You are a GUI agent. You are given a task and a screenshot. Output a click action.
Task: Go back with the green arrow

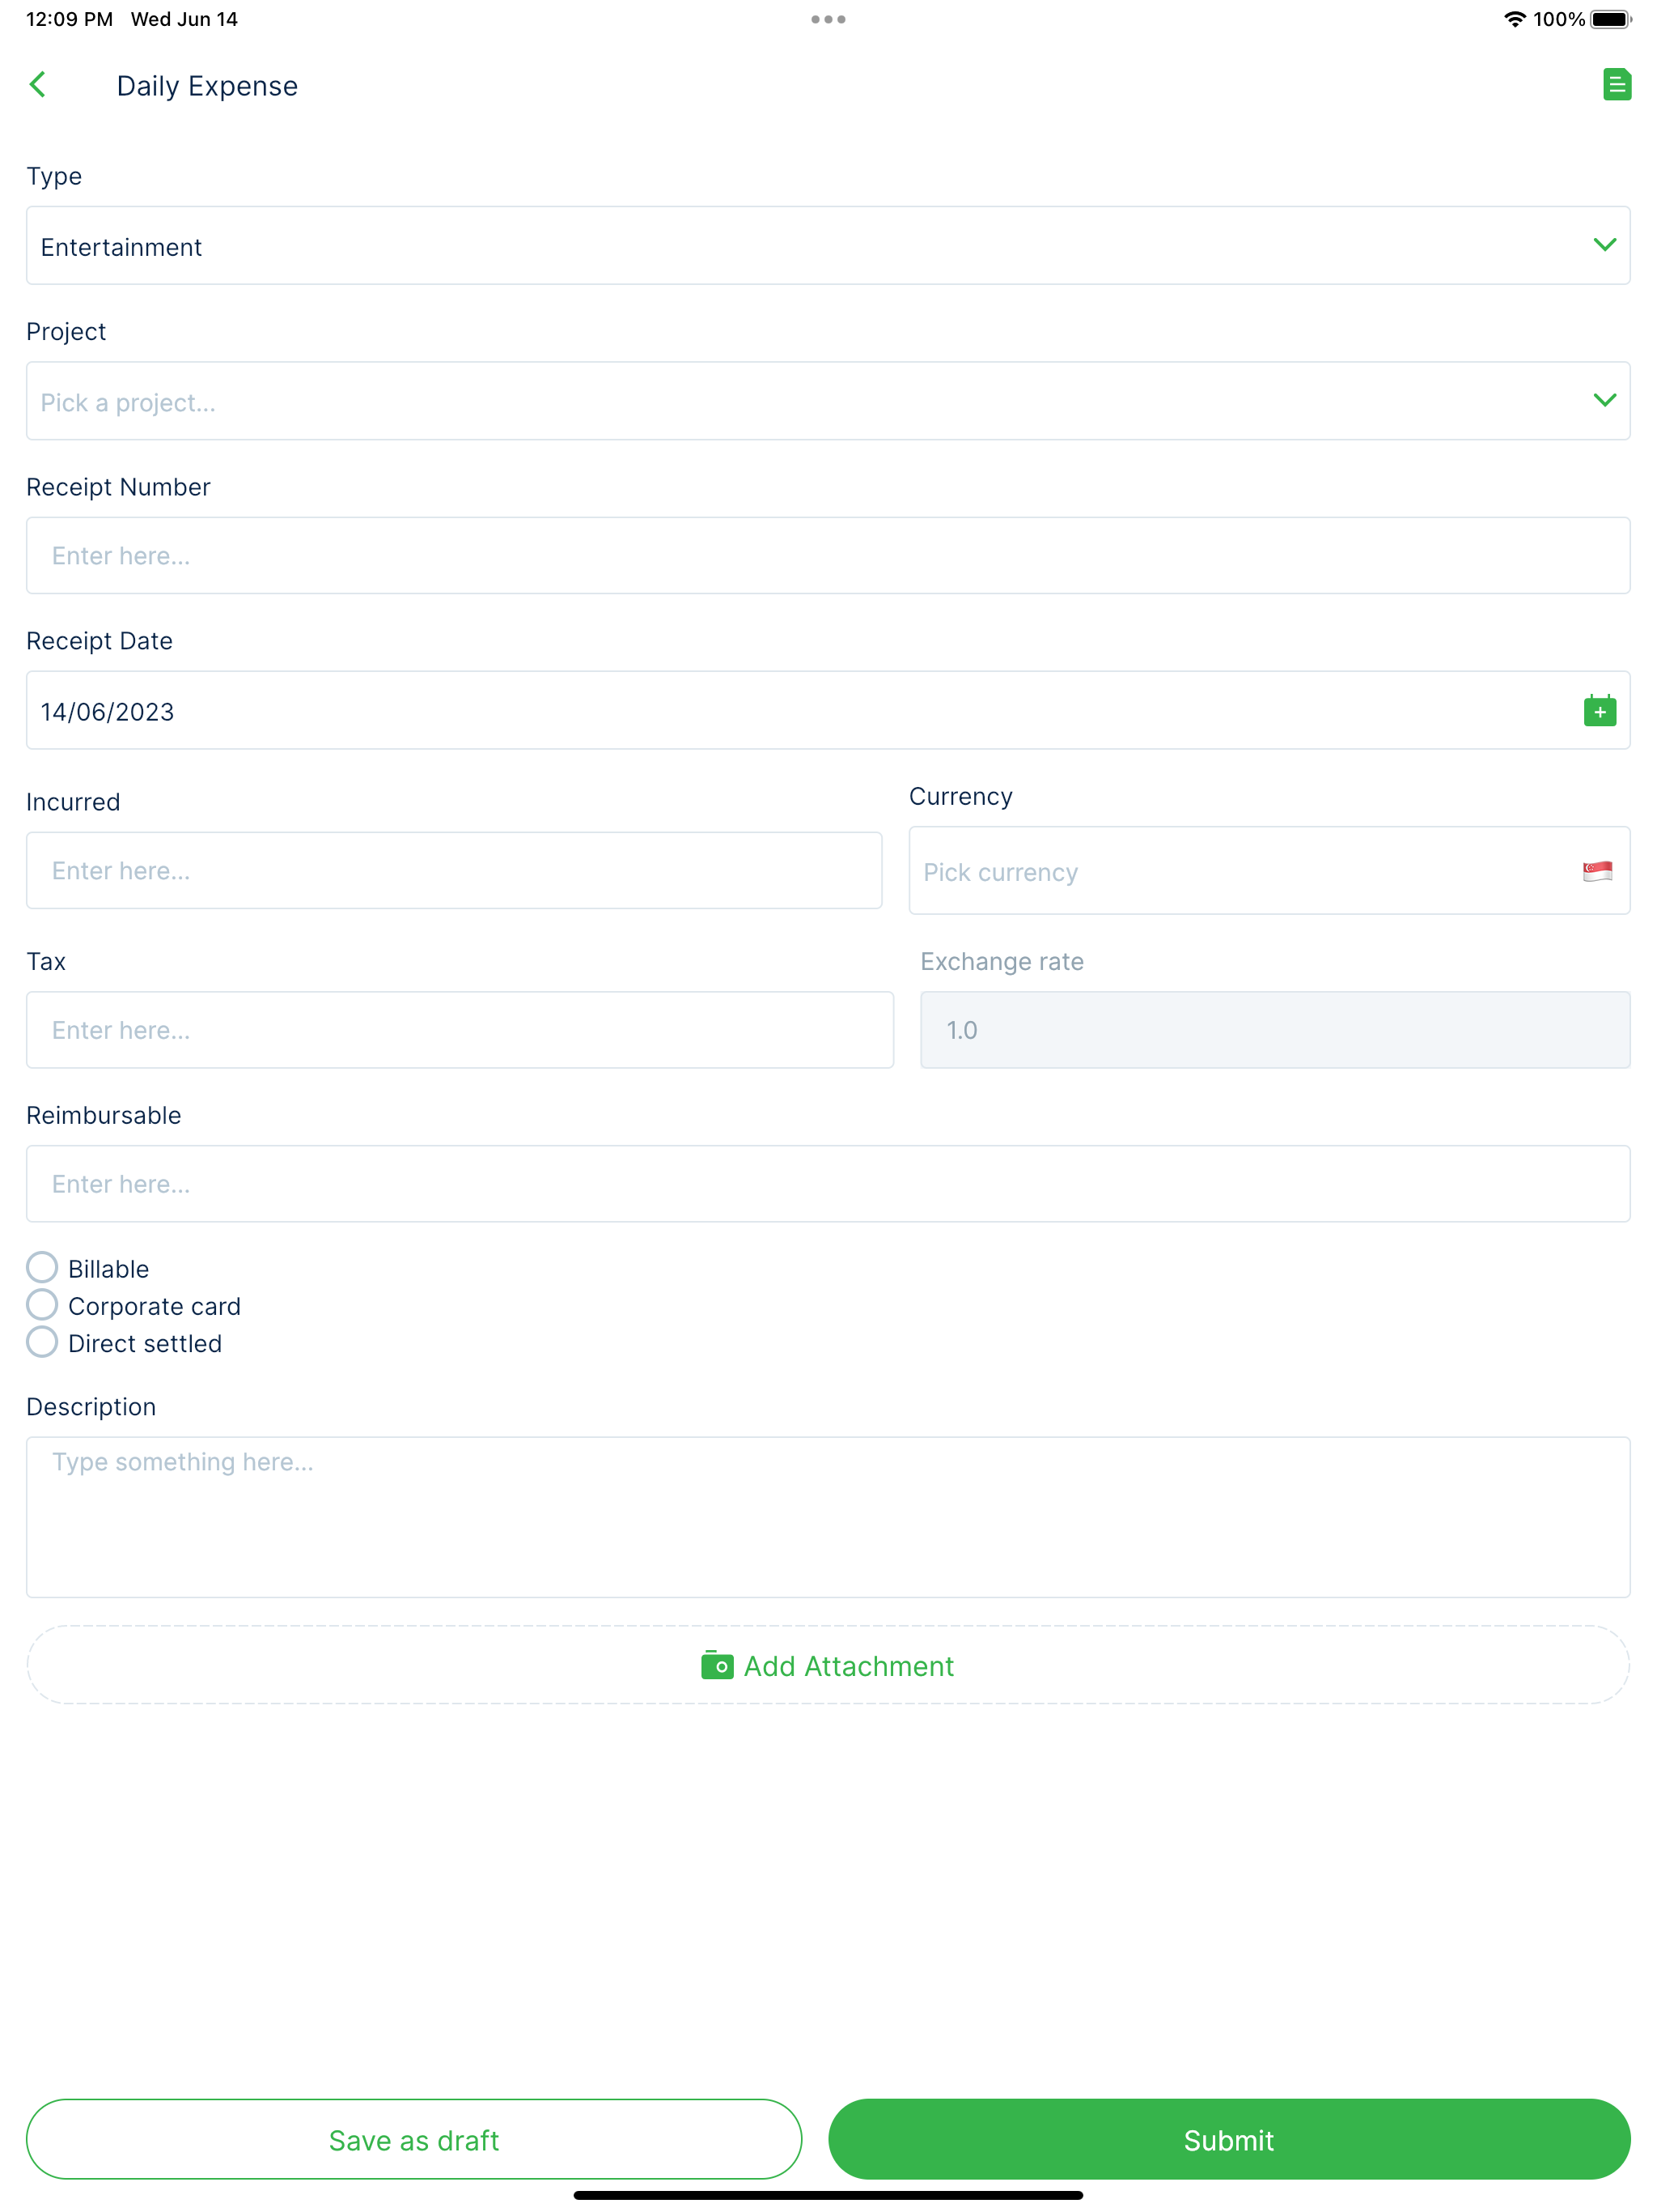pos(38,85)
